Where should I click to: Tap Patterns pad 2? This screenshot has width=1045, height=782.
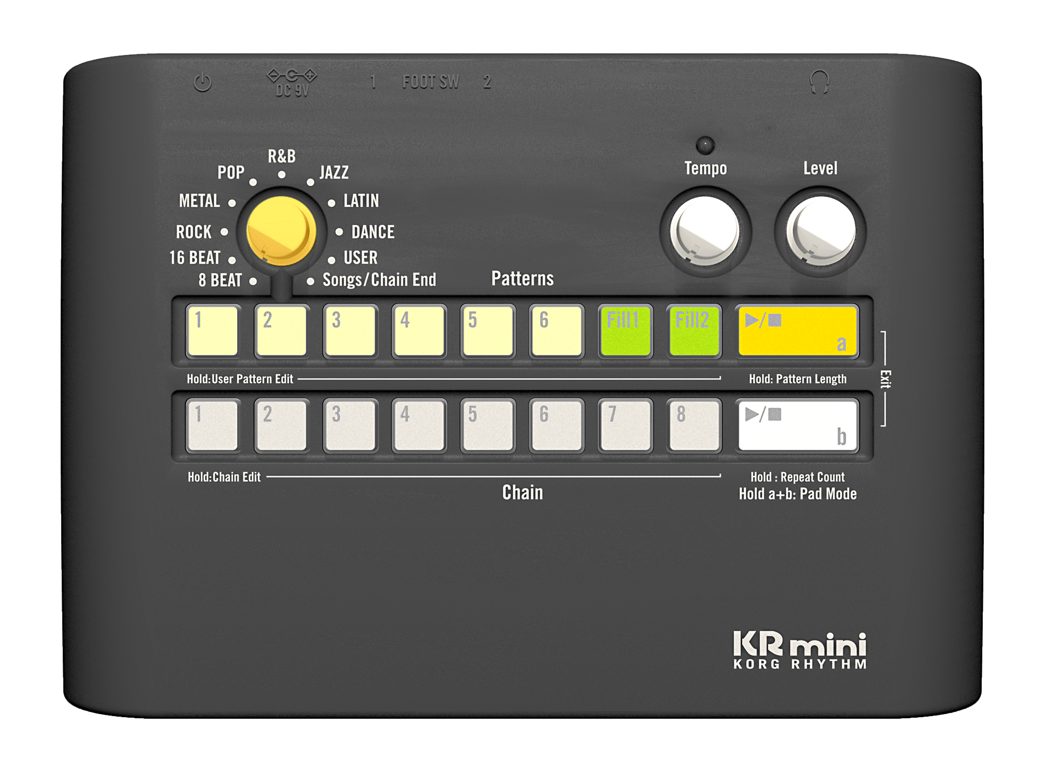tap(281, 331)
